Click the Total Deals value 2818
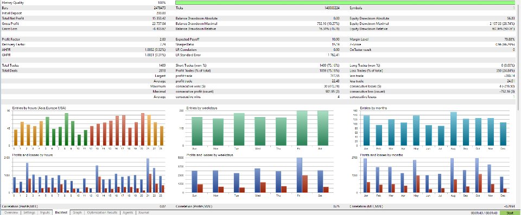This screenshot has height=215, width=521. 162,71
